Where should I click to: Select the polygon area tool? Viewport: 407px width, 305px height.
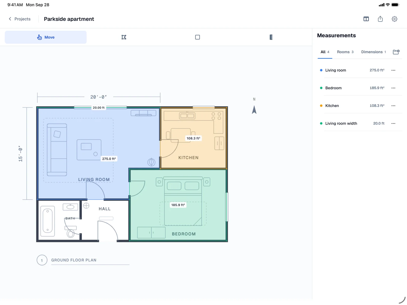pyautogui.click(x=124, y=37)
